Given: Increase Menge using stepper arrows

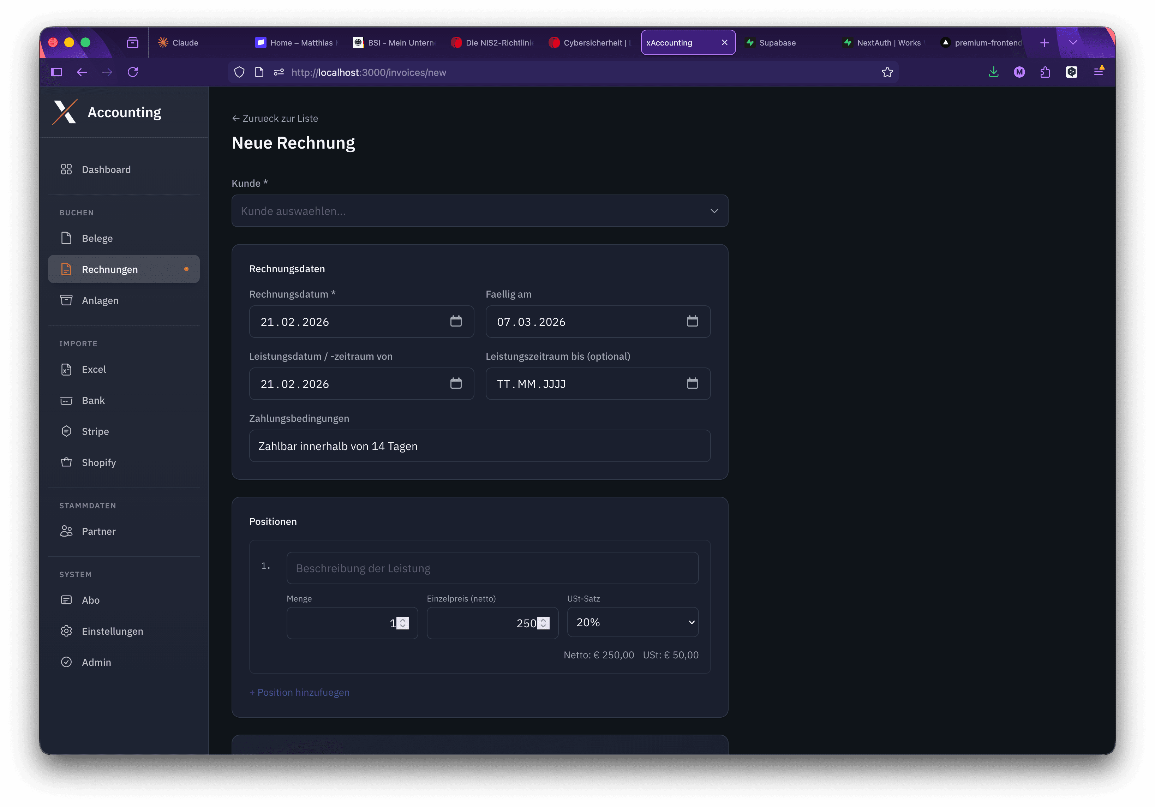Looking at the screenshot, I should (403, 620).
